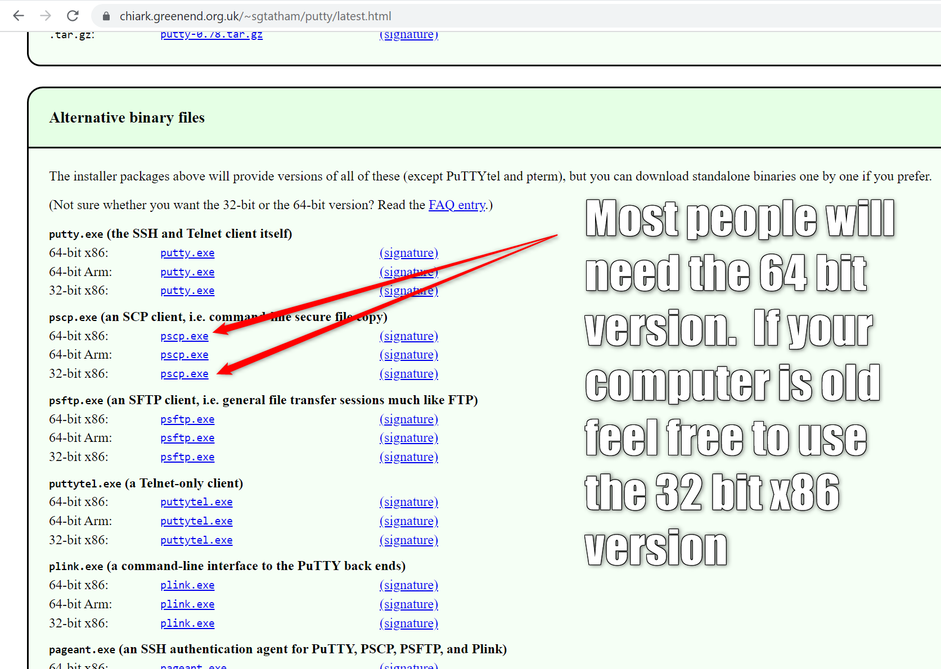Click the browser forward arrow button

coord(46,16)
